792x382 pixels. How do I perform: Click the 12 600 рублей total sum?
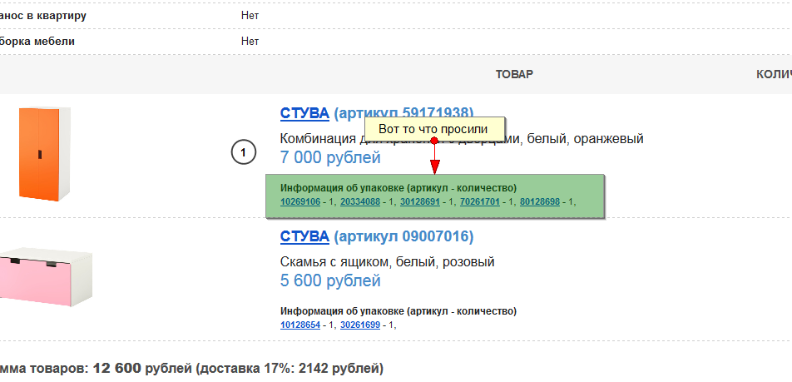(x=116, y=367)
